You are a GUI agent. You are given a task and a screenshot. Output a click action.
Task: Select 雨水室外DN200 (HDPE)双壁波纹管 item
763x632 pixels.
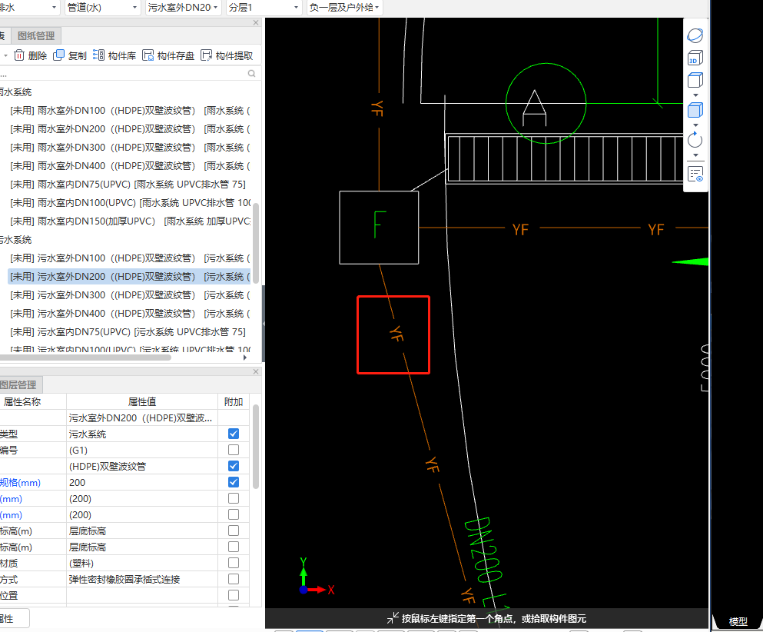(x=130, y=129)
